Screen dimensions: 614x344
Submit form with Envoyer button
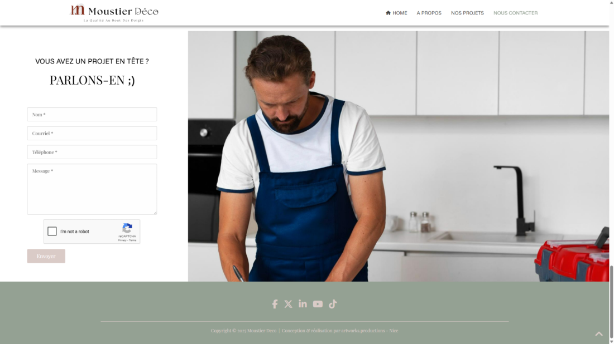[x=46, y=256]
